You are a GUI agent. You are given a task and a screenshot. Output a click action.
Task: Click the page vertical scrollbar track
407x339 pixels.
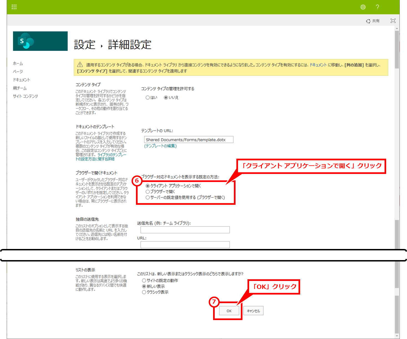pos(397,144)
